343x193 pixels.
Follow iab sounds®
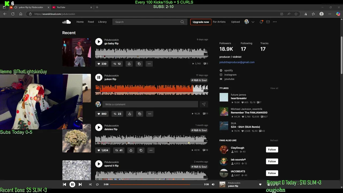tap(272, 161)
